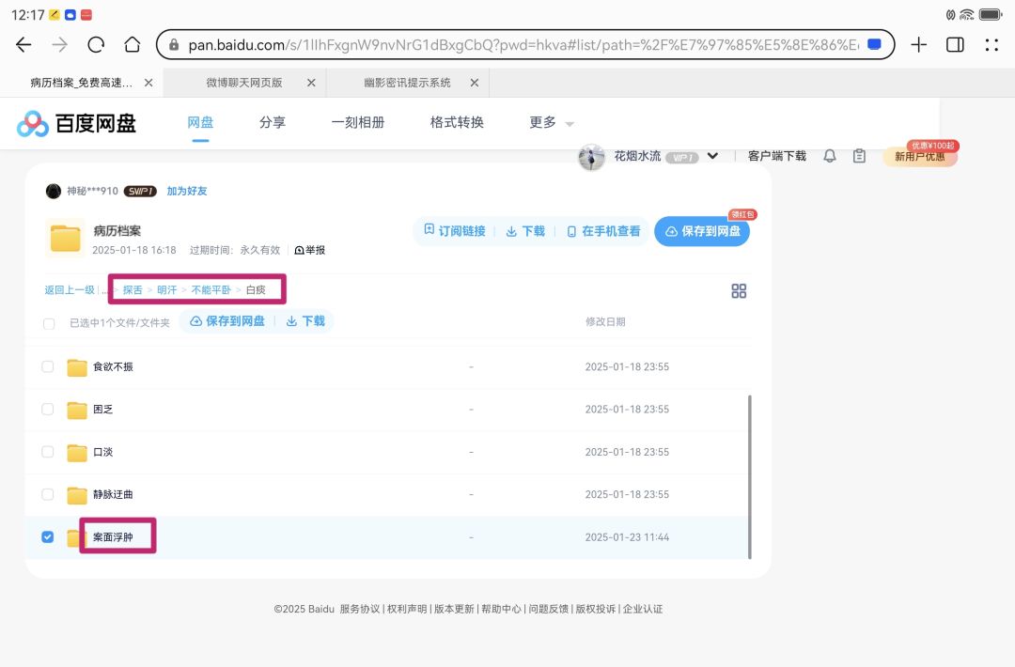Click the lock icon in the address bar
This screenshot has width=1015, height=667.
[x=174, y=45]
